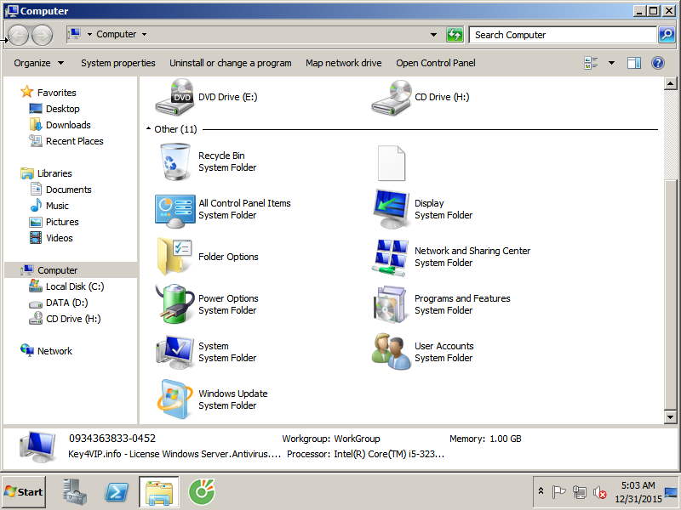Open the CD Drive (H:) icon in the main pane
The height and width of the screenshot is (510, 681).
[392, 97]
